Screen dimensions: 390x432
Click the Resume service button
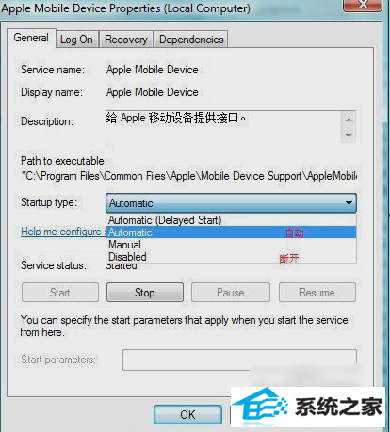point(317,293)
